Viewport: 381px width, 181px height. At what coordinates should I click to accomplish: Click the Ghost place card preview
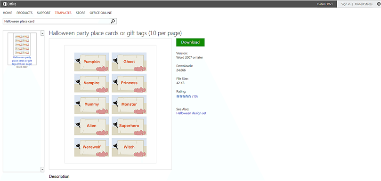click(x=129, y=62)
